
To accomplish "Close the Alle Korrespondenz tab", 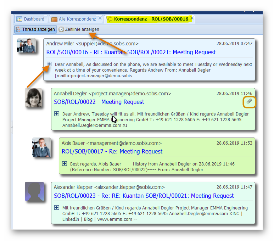I will point(100,18).
